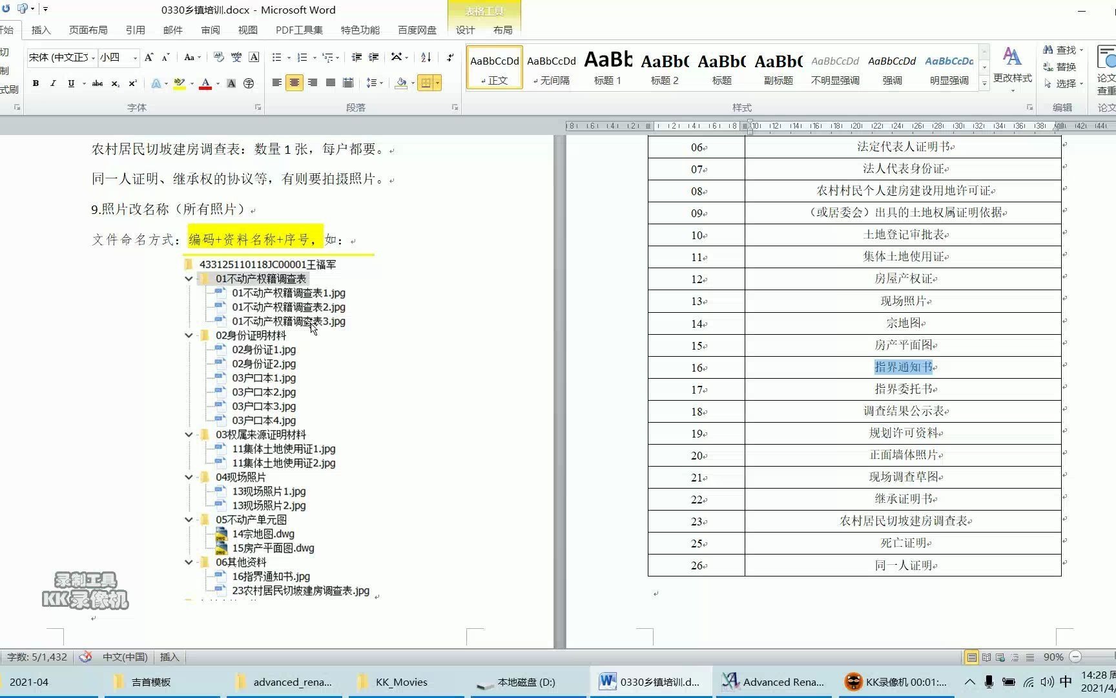Expand the styles gallery
Screen dimensions: 1116x698
pyautogui.click(x=984, y=83)
